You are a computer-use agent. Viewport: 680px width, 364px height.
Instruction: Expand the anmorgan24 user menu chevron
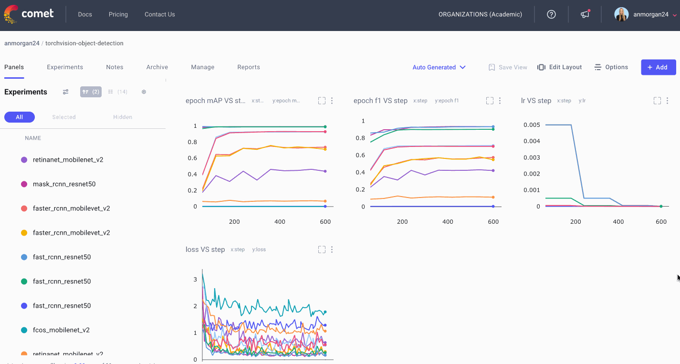tap(674, 15)
